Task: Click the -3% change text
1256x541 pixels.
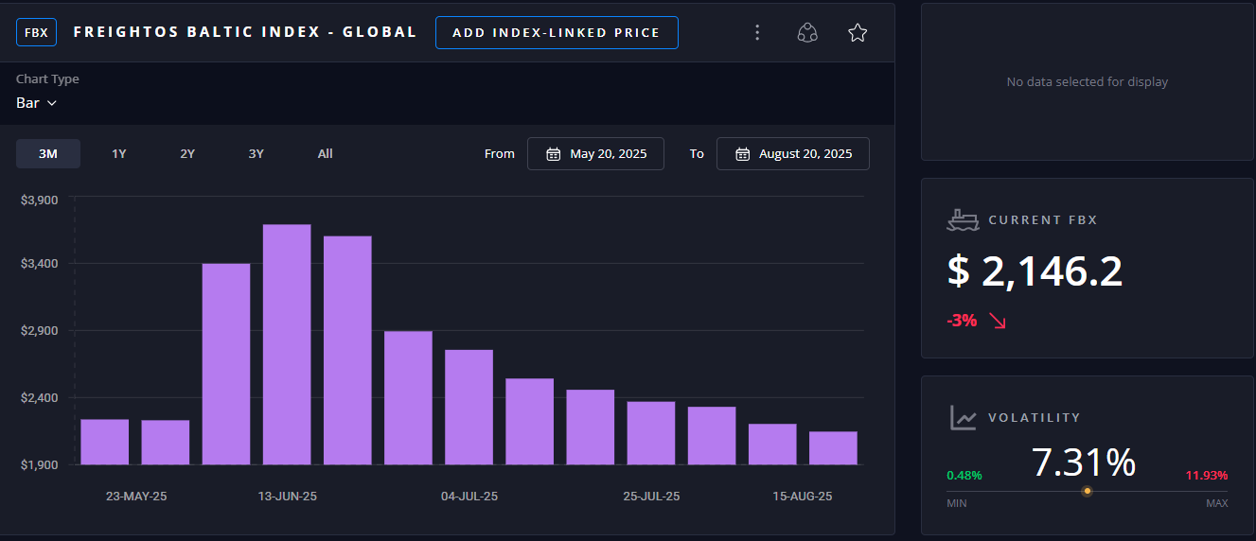Action: pyautogui.click(x=962, y=321)
